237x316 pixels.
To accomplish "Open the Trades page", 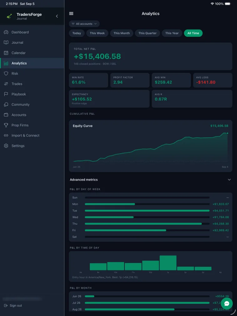I will coord(32,84).
